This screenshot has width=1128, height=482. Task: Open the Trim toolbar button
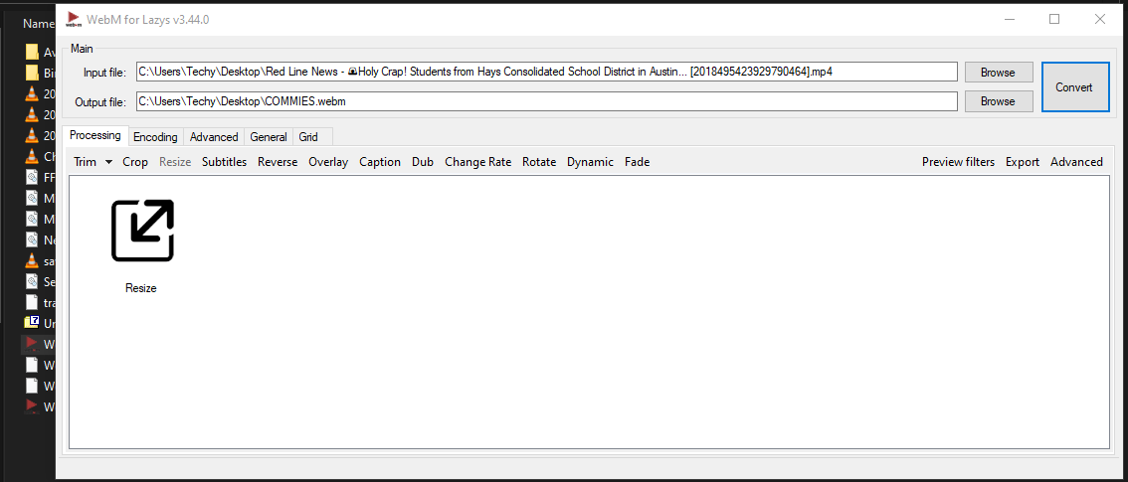(85, 162)
